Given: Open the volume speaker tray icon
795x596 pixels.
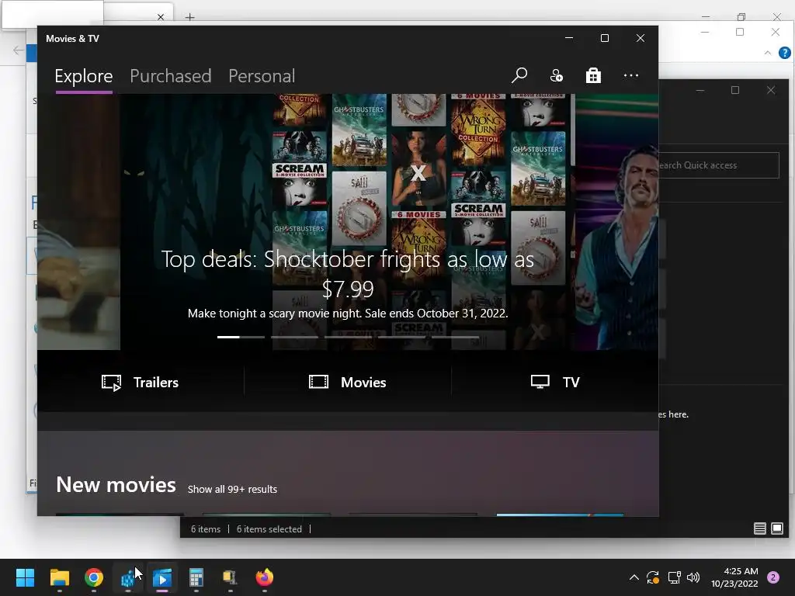Looking at the screenshot, I should coord(693,577).
